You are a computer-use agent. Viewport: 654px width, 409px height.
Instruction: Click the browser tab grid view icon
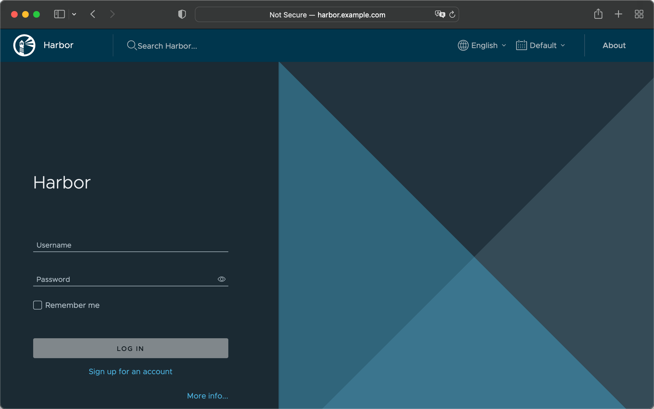point(639,14)
